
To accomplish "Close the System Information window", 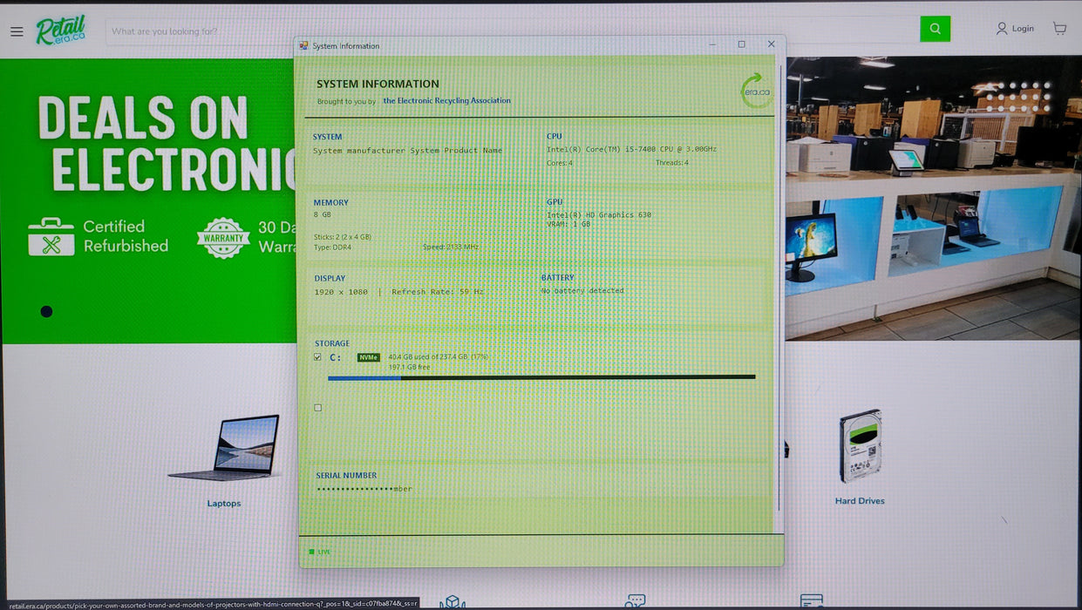I will (x=771, y=44).
